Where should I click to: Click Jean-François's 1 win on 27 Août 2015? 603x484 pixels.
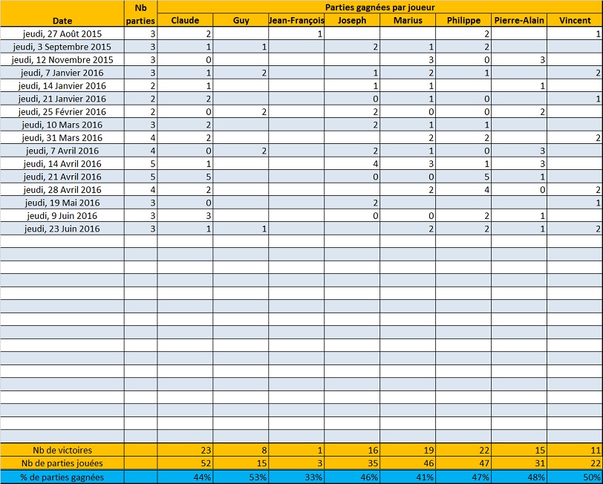pos(296,34)
